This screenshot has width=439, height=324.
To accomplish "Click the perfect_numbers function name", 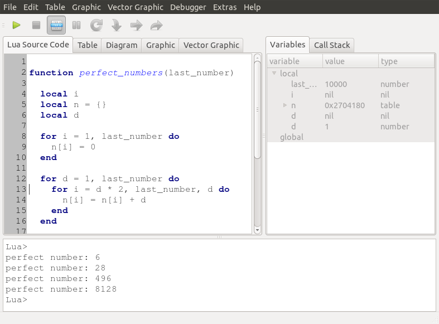I will (120, 72).
